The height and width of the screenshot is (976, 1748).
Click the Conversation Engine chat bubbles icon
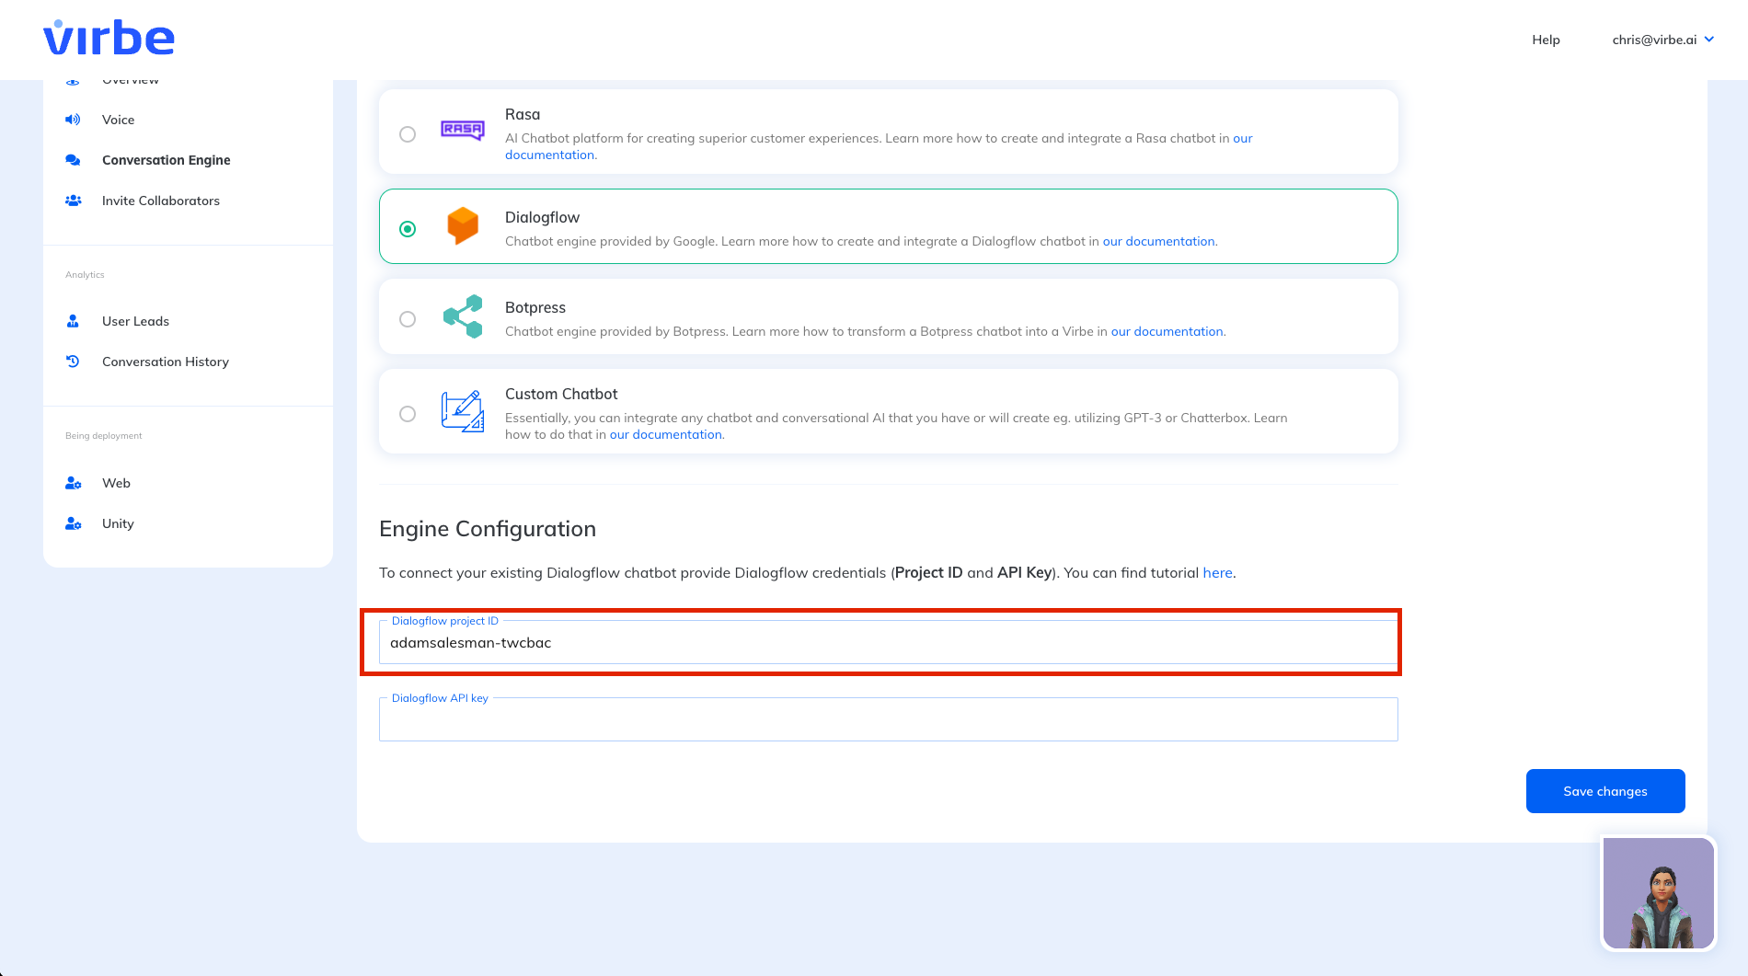point(73,160)
